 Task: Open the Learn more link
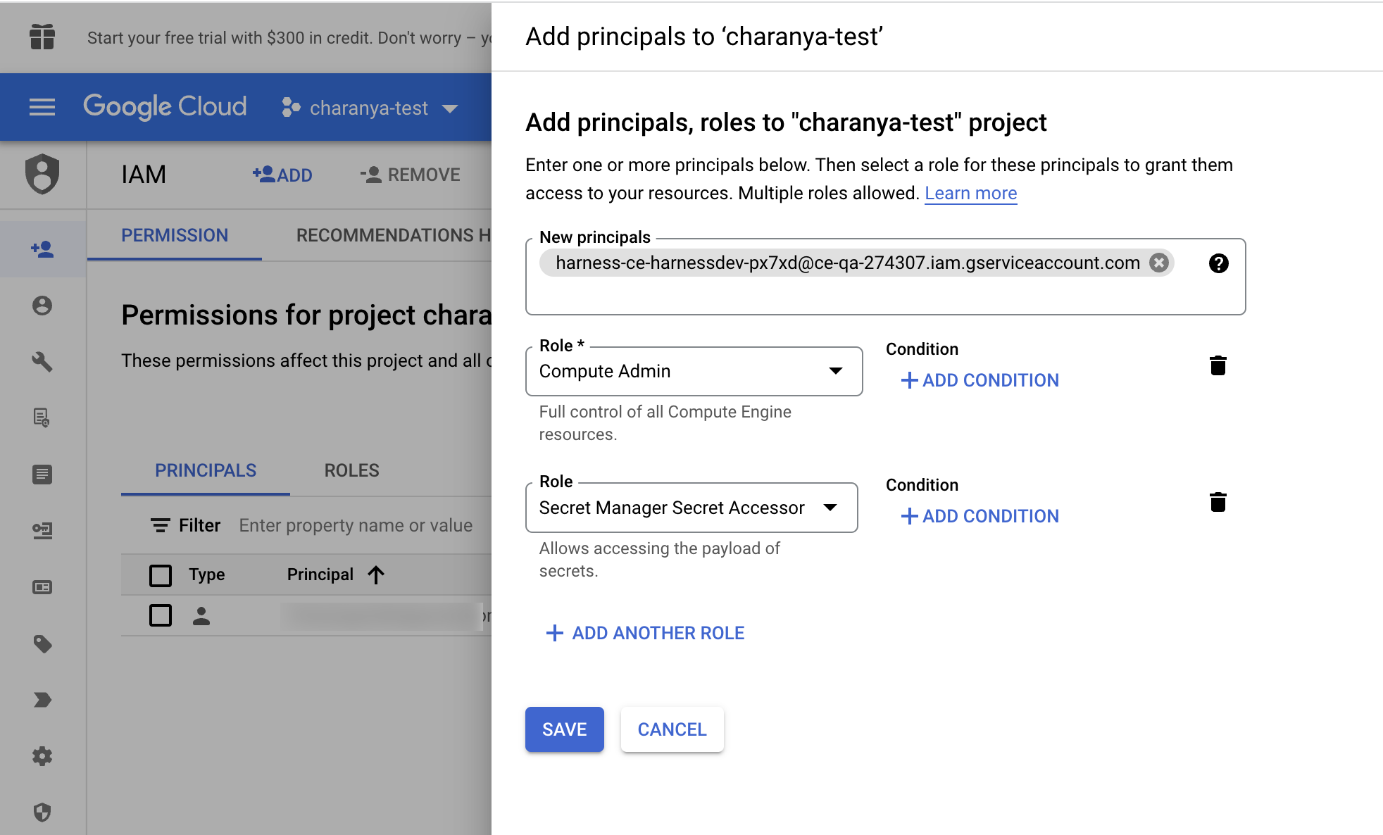tap(970, 193)
